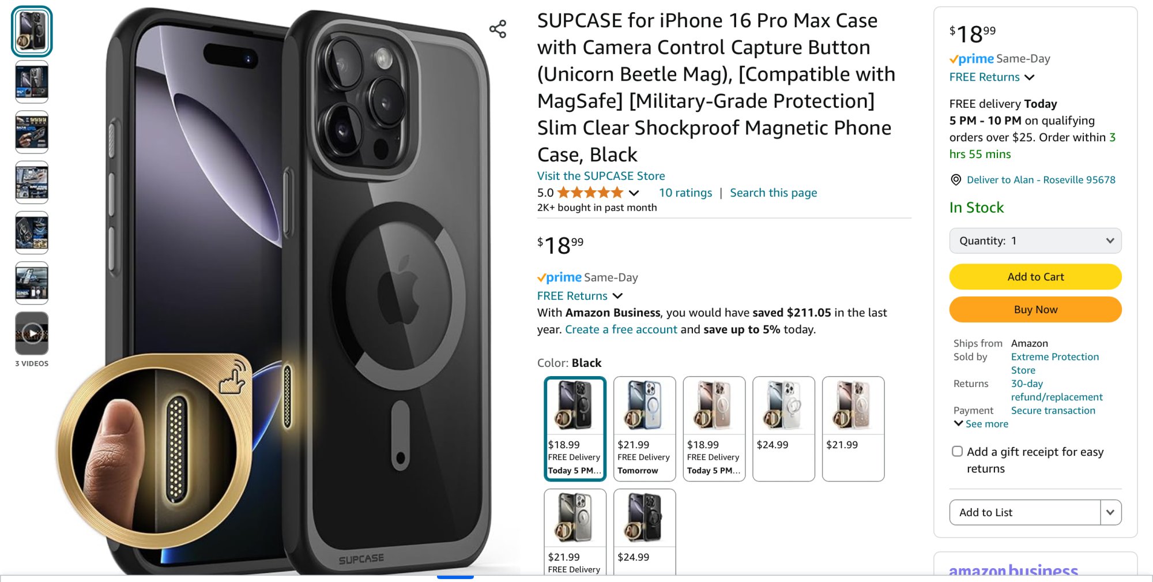Select the blue $21.99 color option
Viewport: 1153px width, 582px height.
coord(645,429)
